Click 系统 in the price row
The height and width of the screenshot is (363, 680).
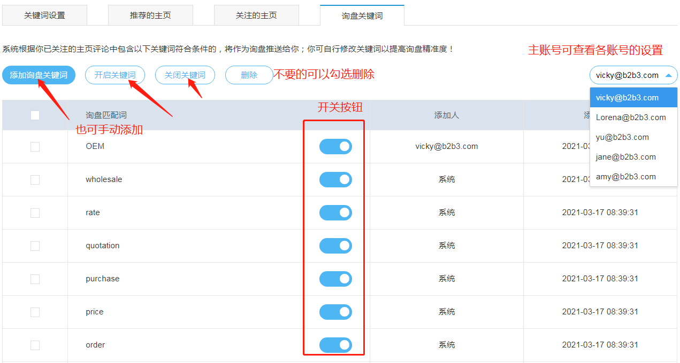447,312
